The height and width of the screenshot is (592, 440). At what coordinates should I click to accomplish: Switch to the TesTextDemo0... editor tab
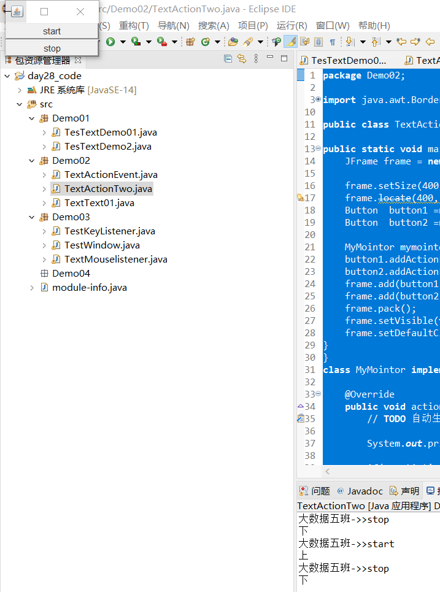tap(343, 60)
